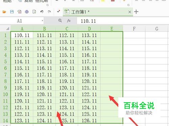Select empty cell E1
This screenshot has height=126, width=169.
pyautogui.click(x=112, y=35)
